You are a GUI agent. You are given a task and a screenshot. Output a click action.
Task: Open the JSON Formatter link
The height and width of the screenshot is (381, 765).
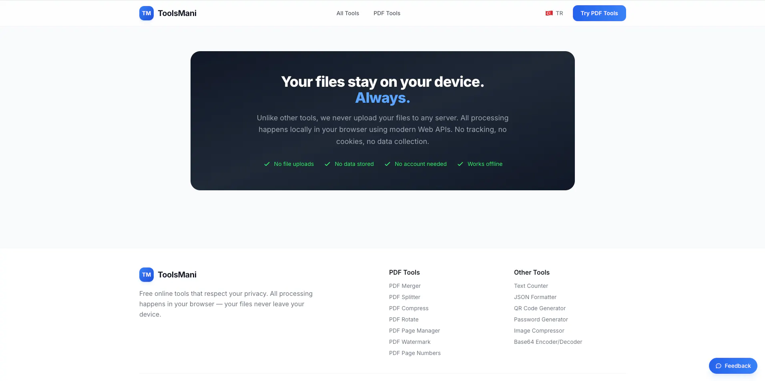pyautogui.click(x=535, y=297)
